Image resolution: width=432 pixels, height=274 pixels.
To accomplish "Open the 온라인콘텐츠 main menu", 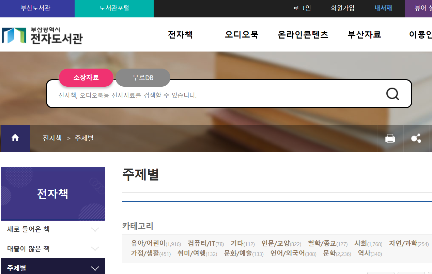I will (x=303, y=34).
